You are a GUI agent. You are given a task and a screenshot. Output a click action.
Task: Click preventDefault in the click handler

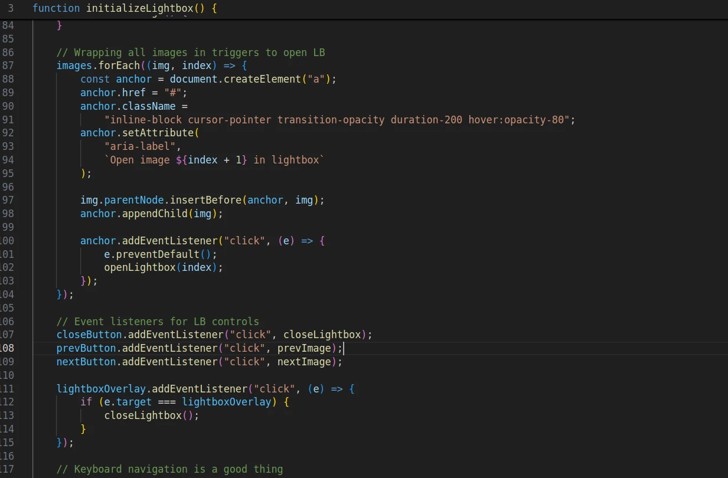tap(157, 254)
